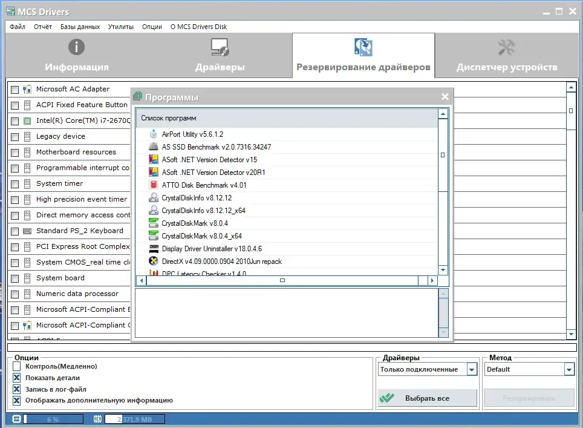The image size is (583, 428).
Task: Click the memory chip icon in status bar
Action: 97,419
